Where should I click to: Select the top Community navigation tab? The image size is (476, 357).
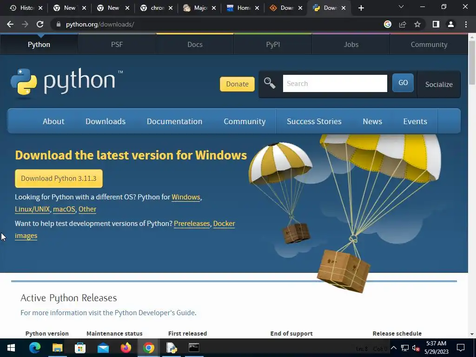pyautogui.click(x=429, y=45)
